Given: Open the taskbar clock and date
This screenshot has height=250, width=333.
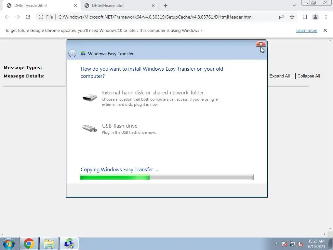Looking at the screenshot, I should pyautogui.click(x=316, y=244).
